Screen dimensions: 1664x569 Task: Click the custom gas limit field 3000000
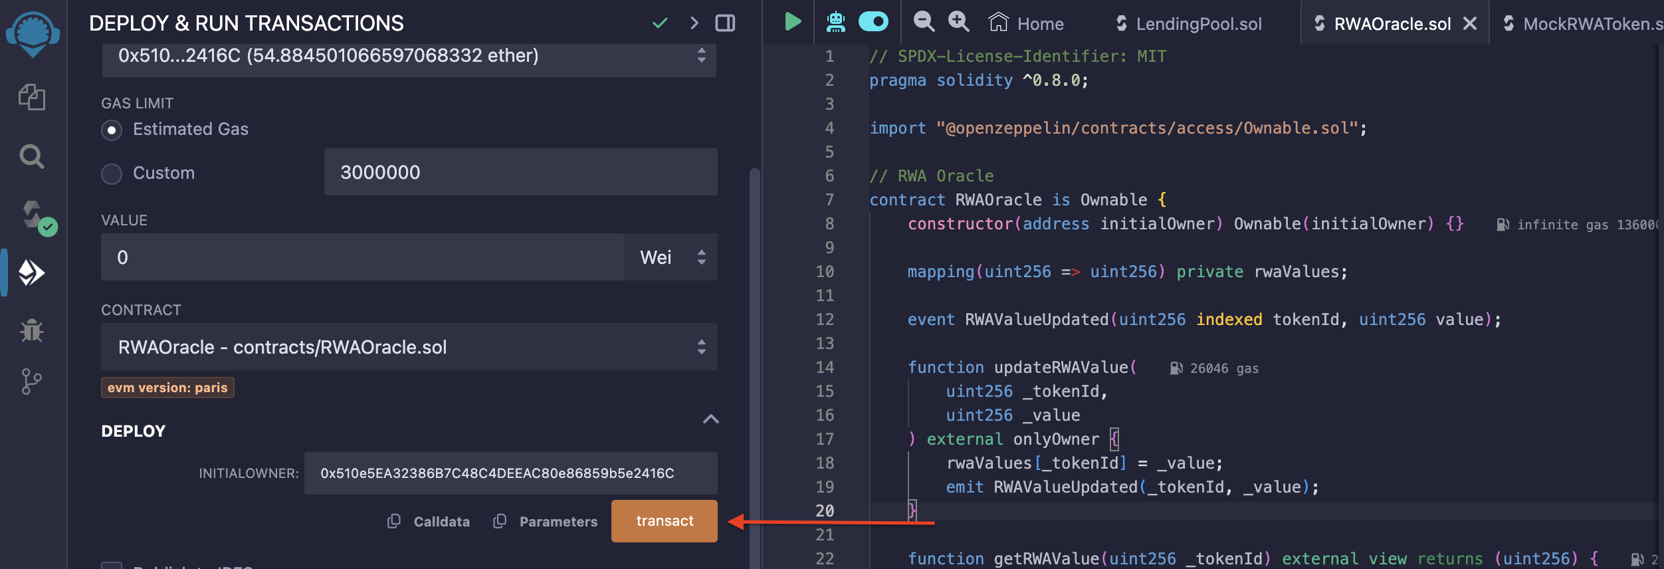520,172
